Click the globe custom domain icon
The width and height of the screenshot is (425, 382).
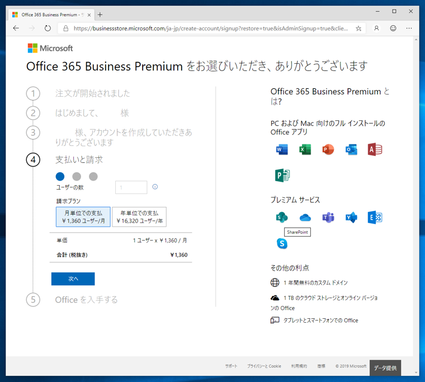(275, 282)
